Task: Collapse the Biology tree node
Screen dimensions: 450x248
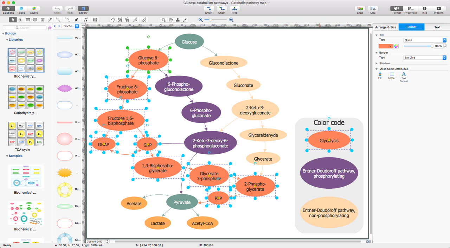Action: point(3,34)
